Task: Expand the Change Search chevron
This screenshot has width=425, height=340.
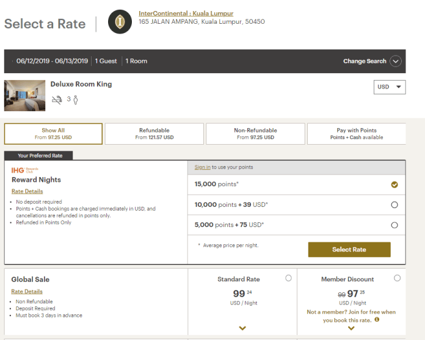Action: click(x=396, y=61)
